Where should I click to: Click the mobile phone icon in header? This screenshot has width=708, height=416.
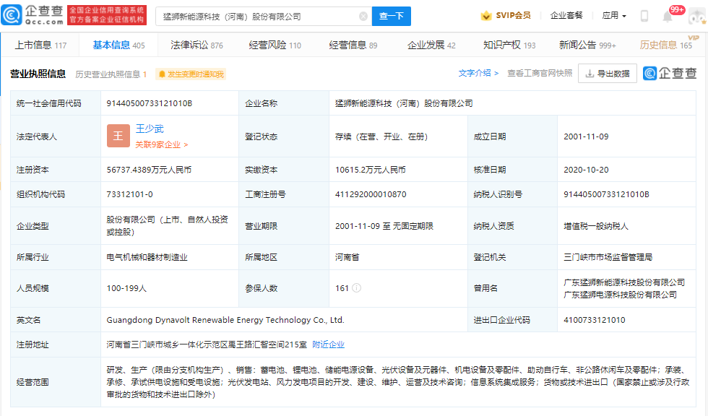[x=644, y=16]
